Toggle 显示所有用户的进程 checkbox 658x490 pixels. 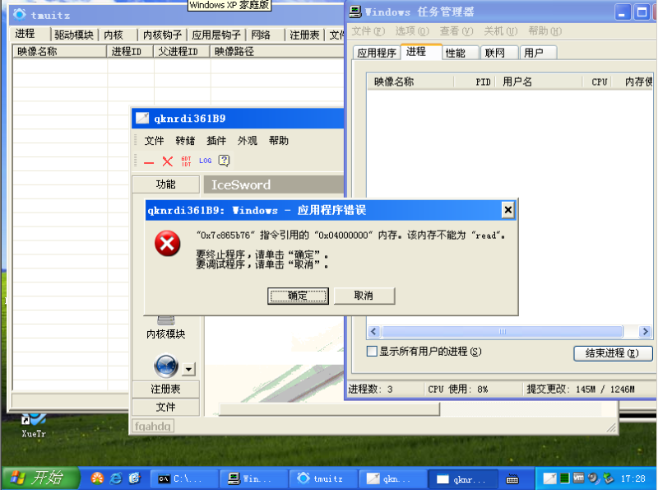tap(372, 351)
